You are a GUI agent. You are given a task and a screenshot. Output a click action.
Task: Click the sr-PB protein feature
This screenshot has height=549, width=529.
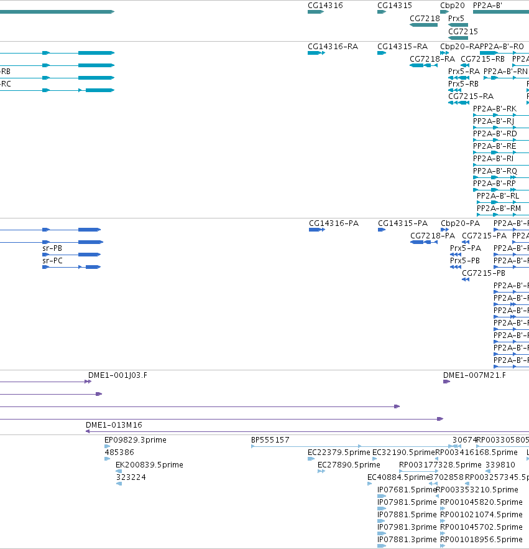point(71,255)
